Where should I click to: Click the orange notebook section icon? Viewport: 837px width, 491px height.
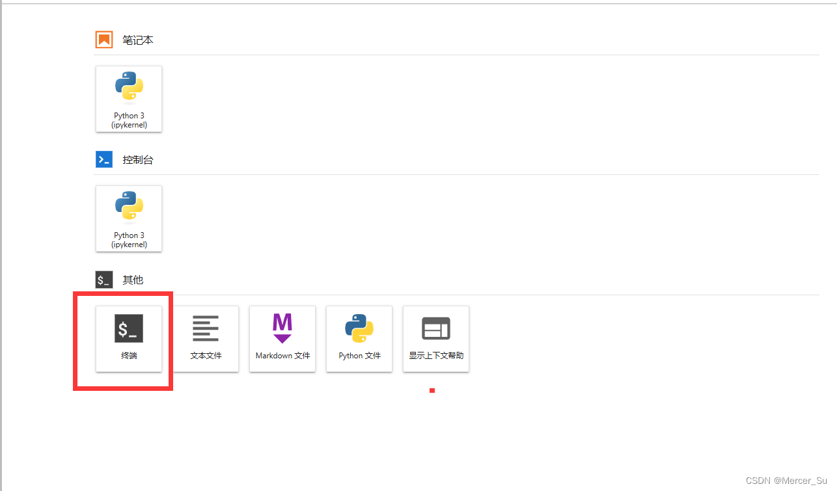[x=104, y=40]
